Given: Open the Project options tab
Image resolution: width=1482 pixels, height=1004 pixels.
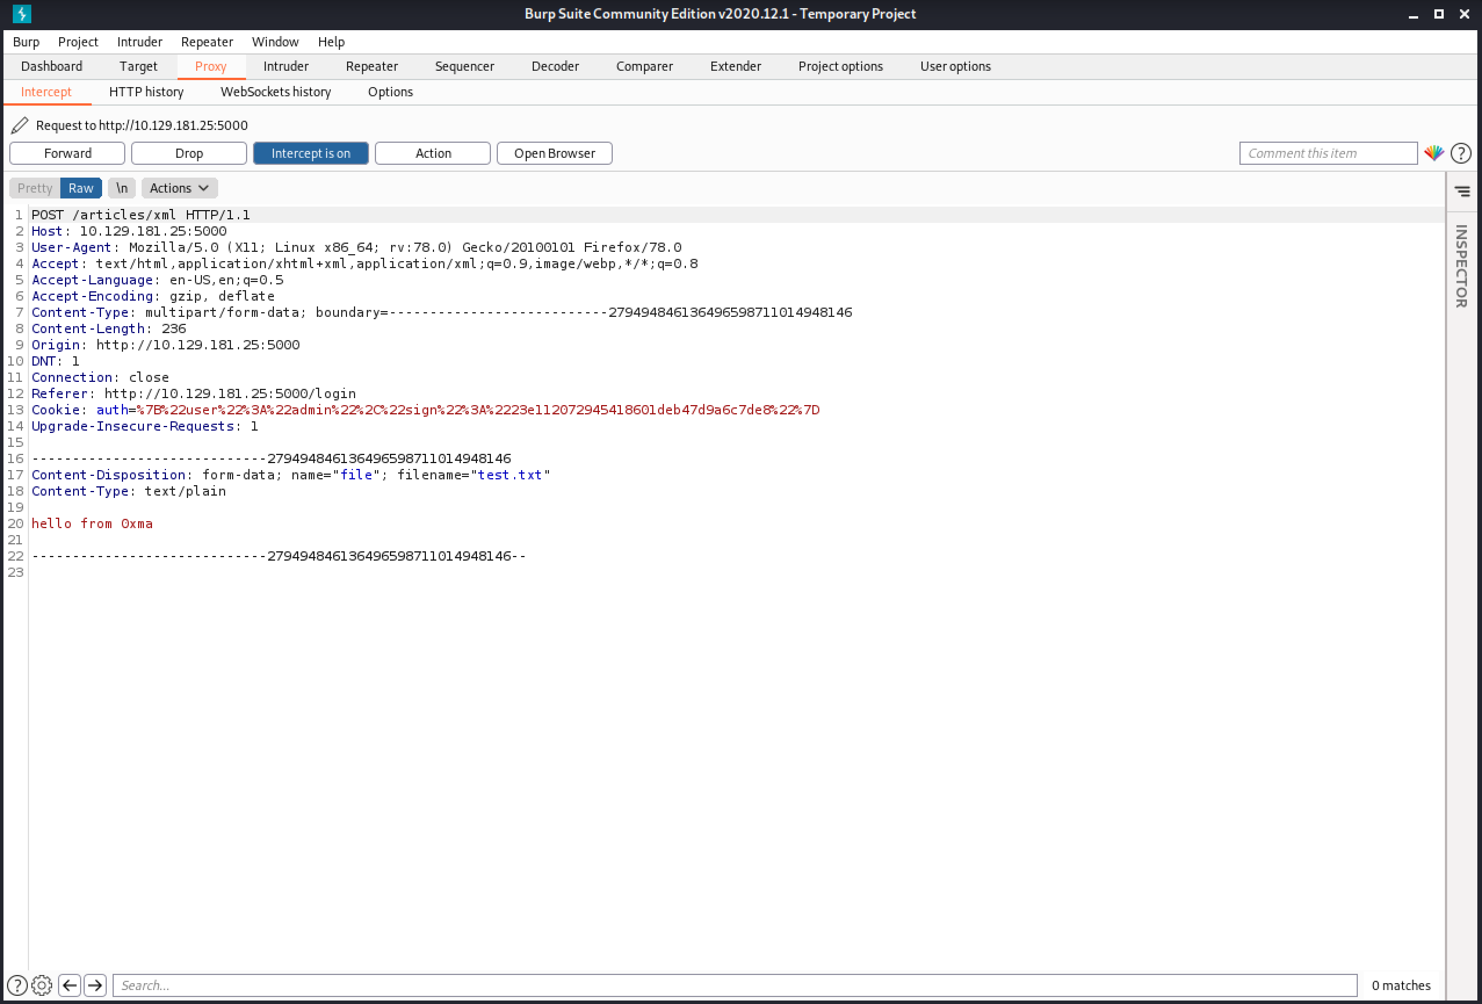Looking at the screenshot, I should 840,66.
